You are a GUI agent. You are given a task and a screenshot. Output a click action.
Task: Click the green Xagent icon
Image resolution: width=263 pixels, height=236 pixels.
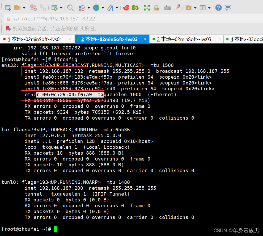(135, 8)
